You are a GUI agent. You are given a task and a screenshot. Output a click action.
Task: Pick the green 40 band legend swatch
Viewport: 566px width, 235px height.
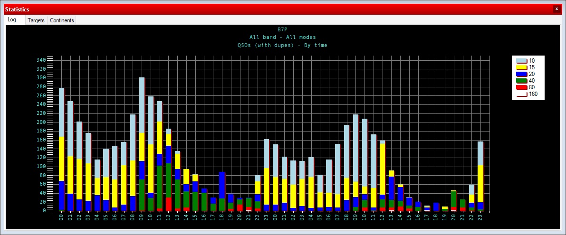[x=521, y=81]
